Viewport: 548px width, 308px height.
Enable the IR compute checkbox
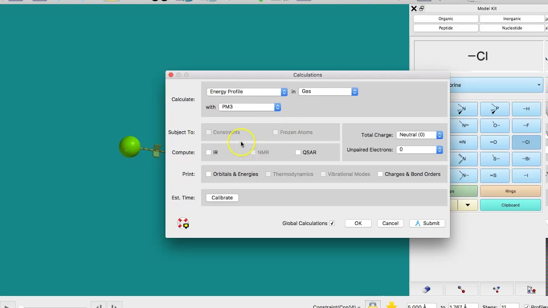(x=208, y=152)
